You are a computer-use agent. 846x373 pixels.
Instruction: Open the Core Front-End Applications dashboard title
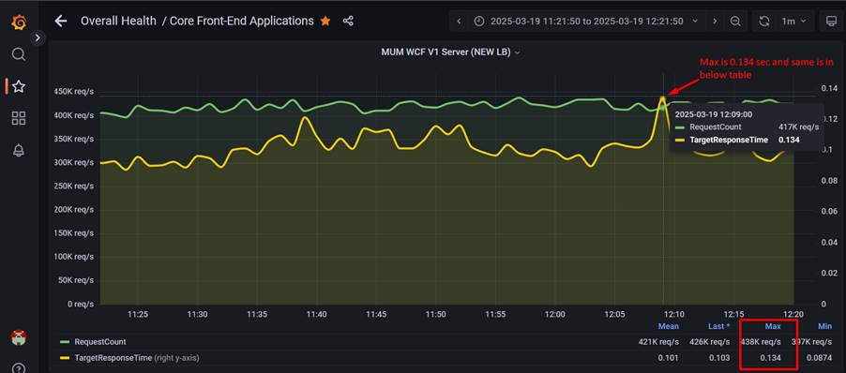242,21
